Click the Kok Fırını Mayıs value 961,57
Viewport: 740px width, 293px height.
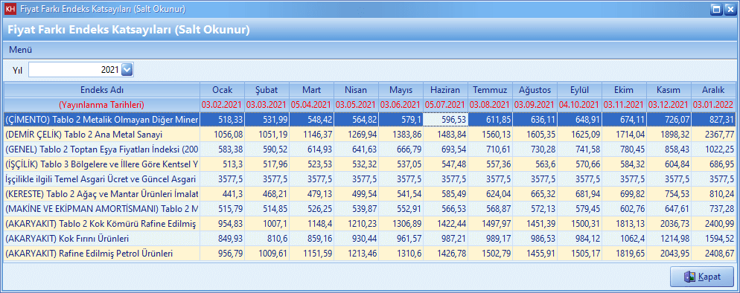point(401,239)
